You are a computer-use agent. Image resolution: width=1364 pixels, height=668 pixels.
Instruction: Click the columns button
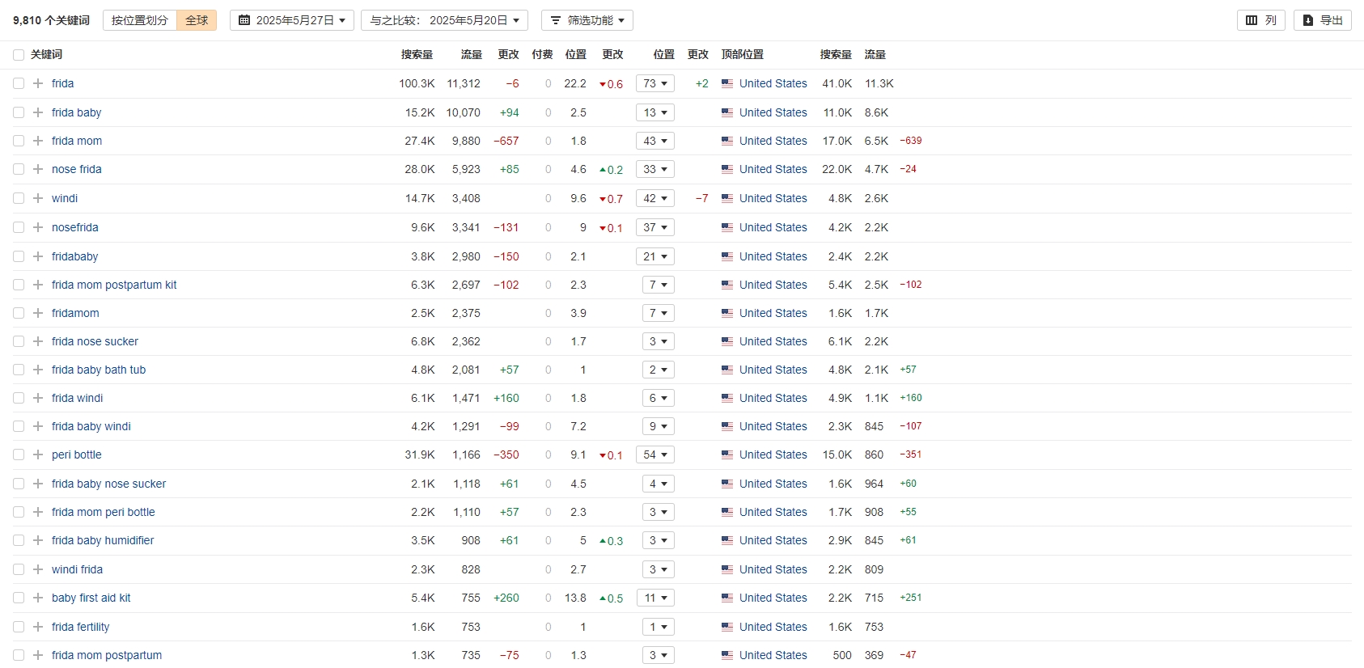[1261, 20]
